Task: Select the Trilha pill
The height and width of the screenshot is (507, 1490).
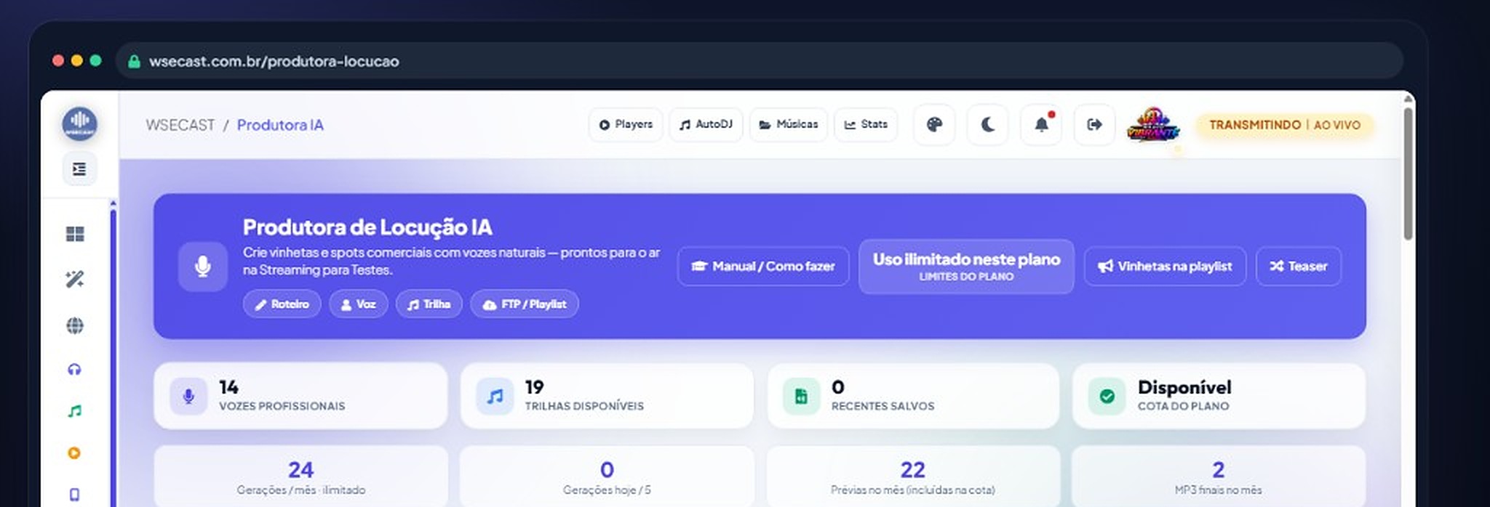Action: point(429,304)
